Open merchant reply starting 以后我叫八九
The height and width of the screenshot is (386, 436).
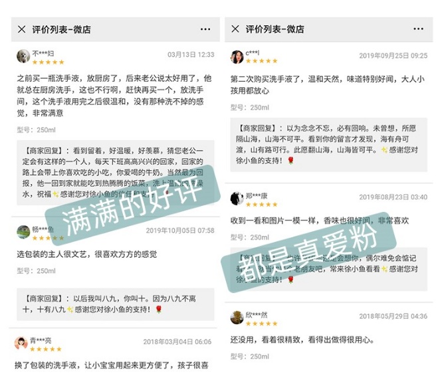click(116, 304)
